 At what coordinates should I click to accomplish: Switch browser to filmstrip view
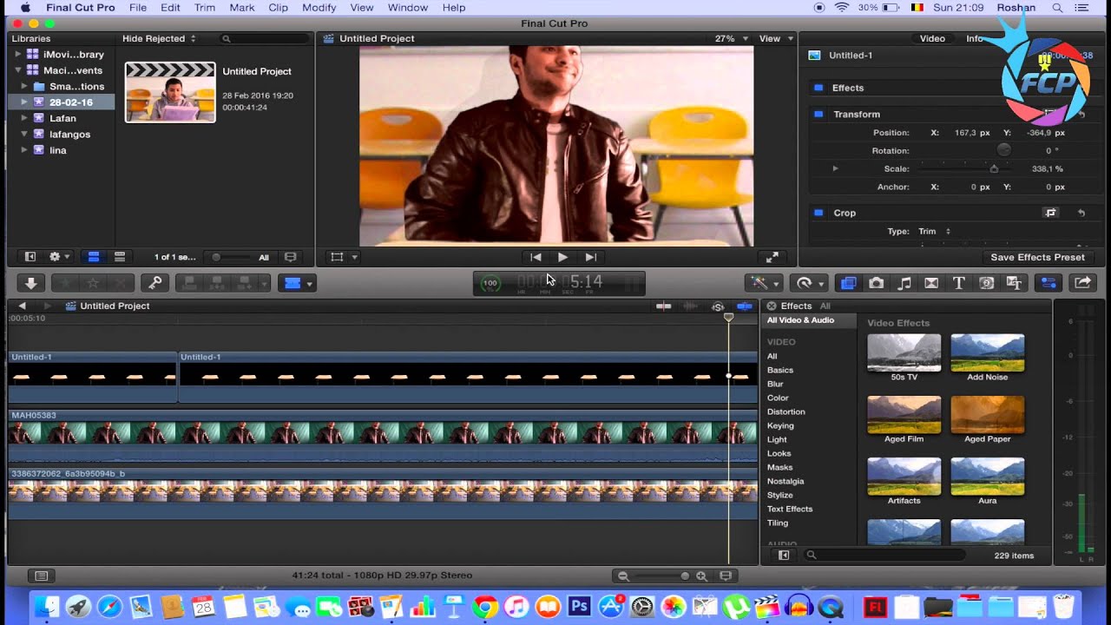tap(94, 257)
